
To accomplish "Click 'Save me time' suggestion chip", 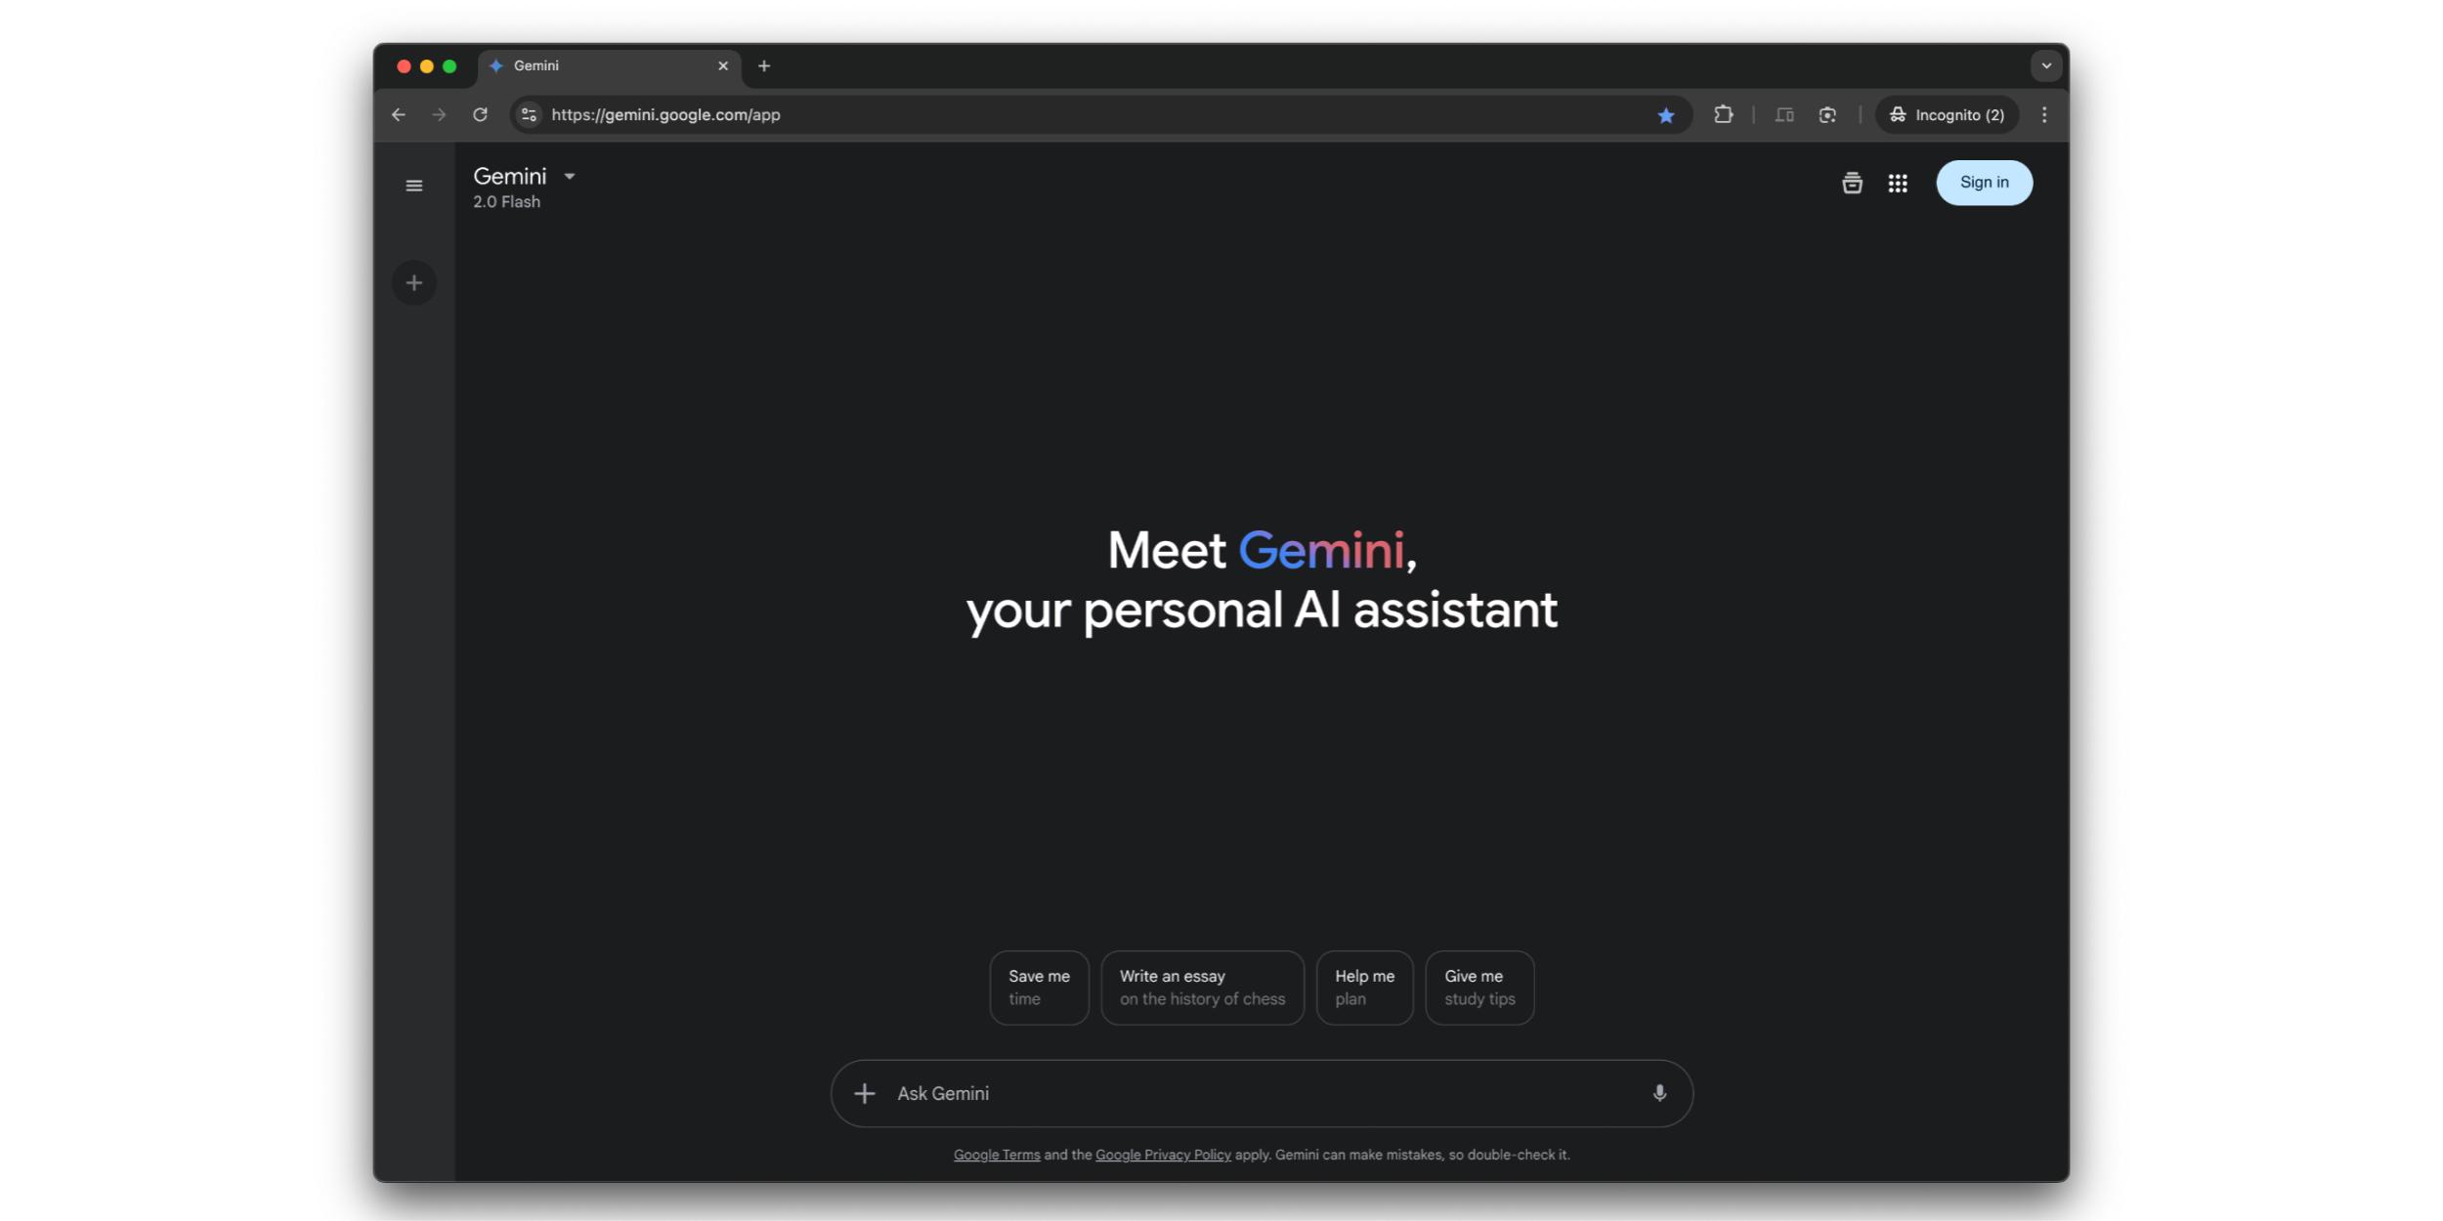I will [x=1038, y=986].
